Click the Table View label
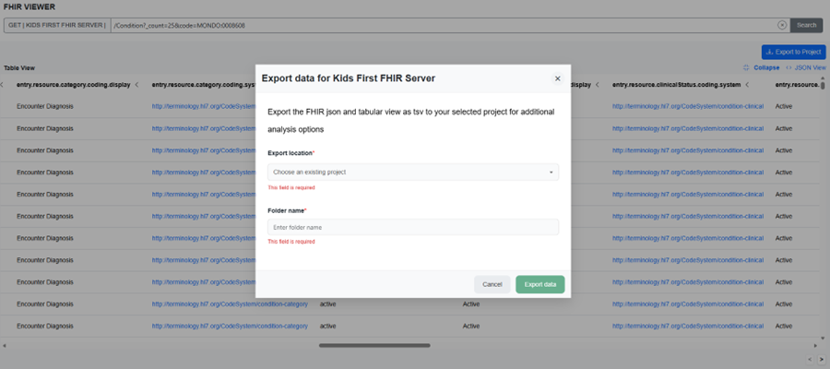Screen dimensions: 830x369 click(x=19, y=67)
